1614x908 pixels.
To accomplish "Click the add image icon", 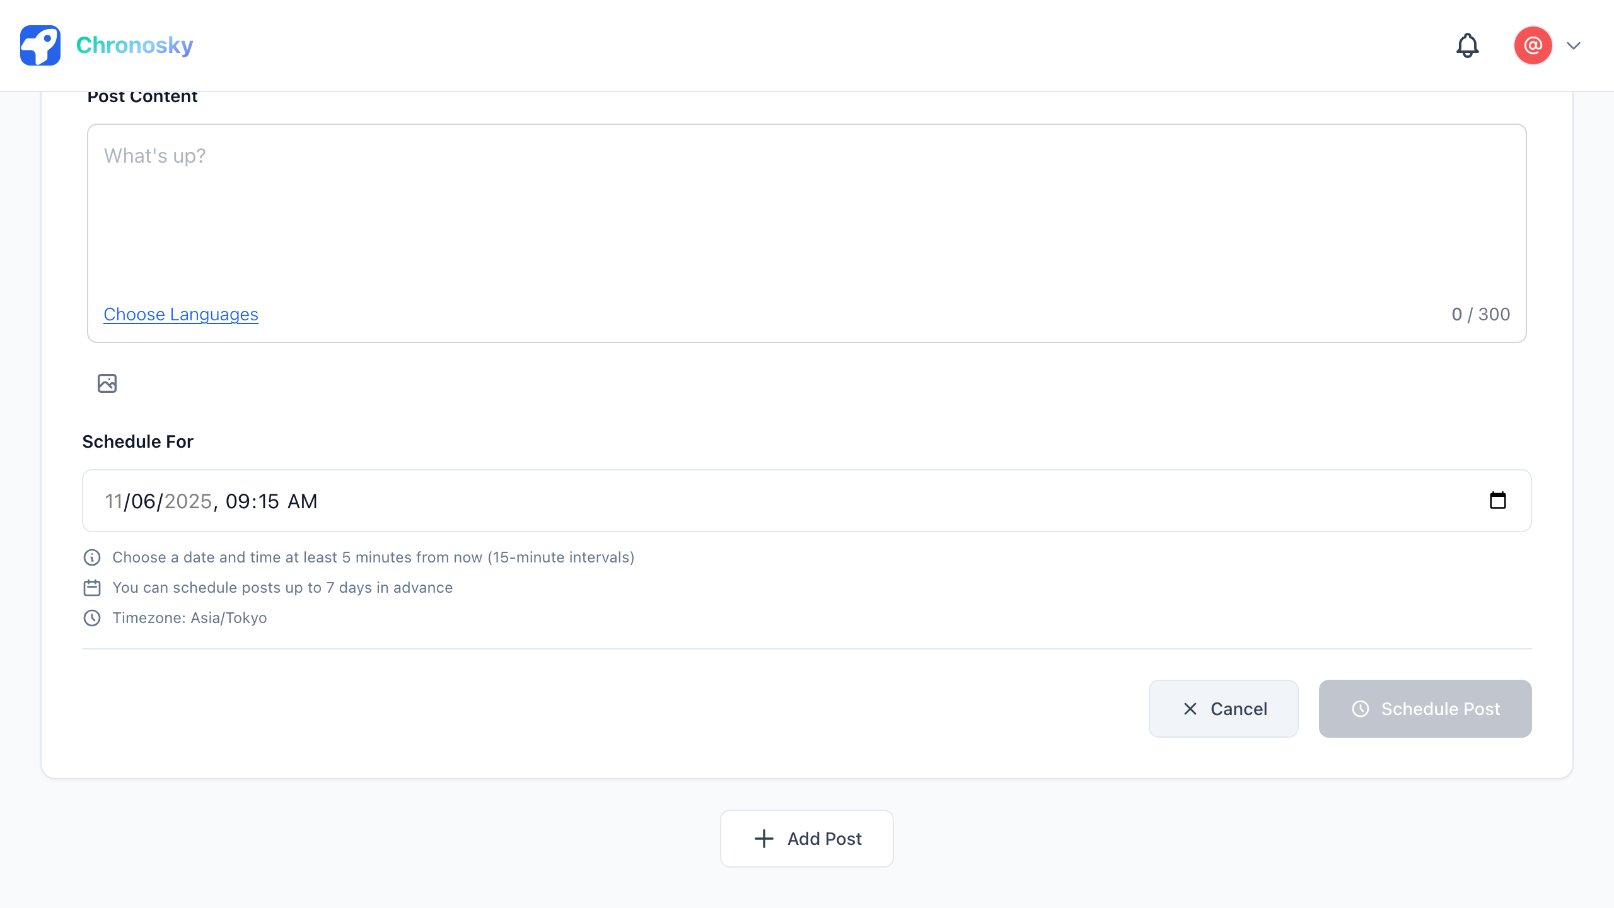I will point(107,383).
